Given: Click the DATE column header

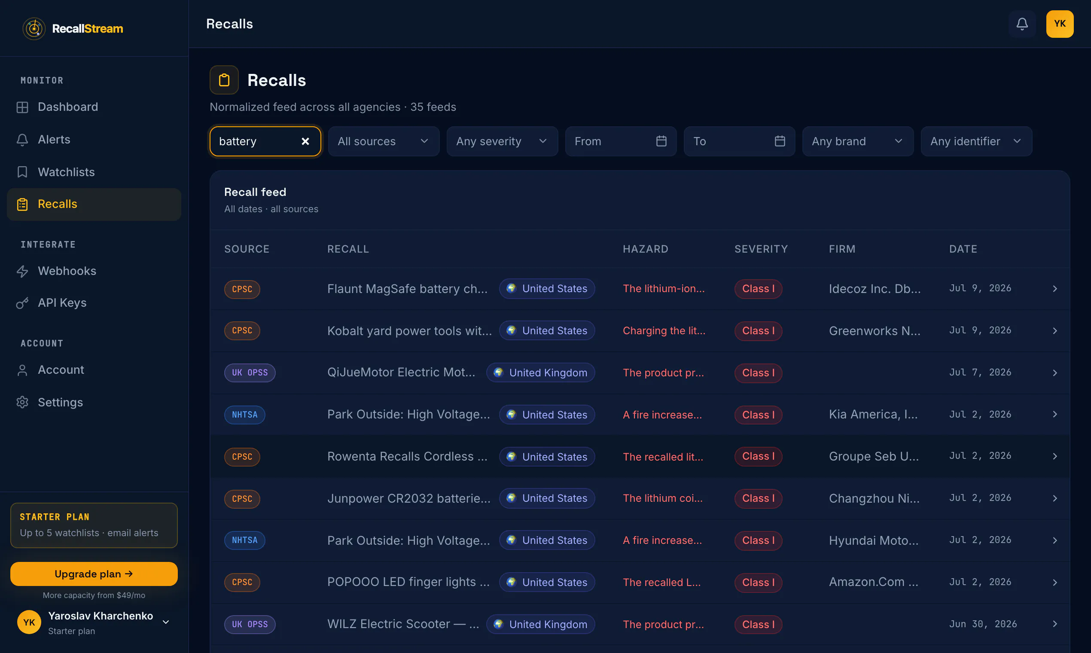Looking at the screenshot, I should click(x=963, y=249).
